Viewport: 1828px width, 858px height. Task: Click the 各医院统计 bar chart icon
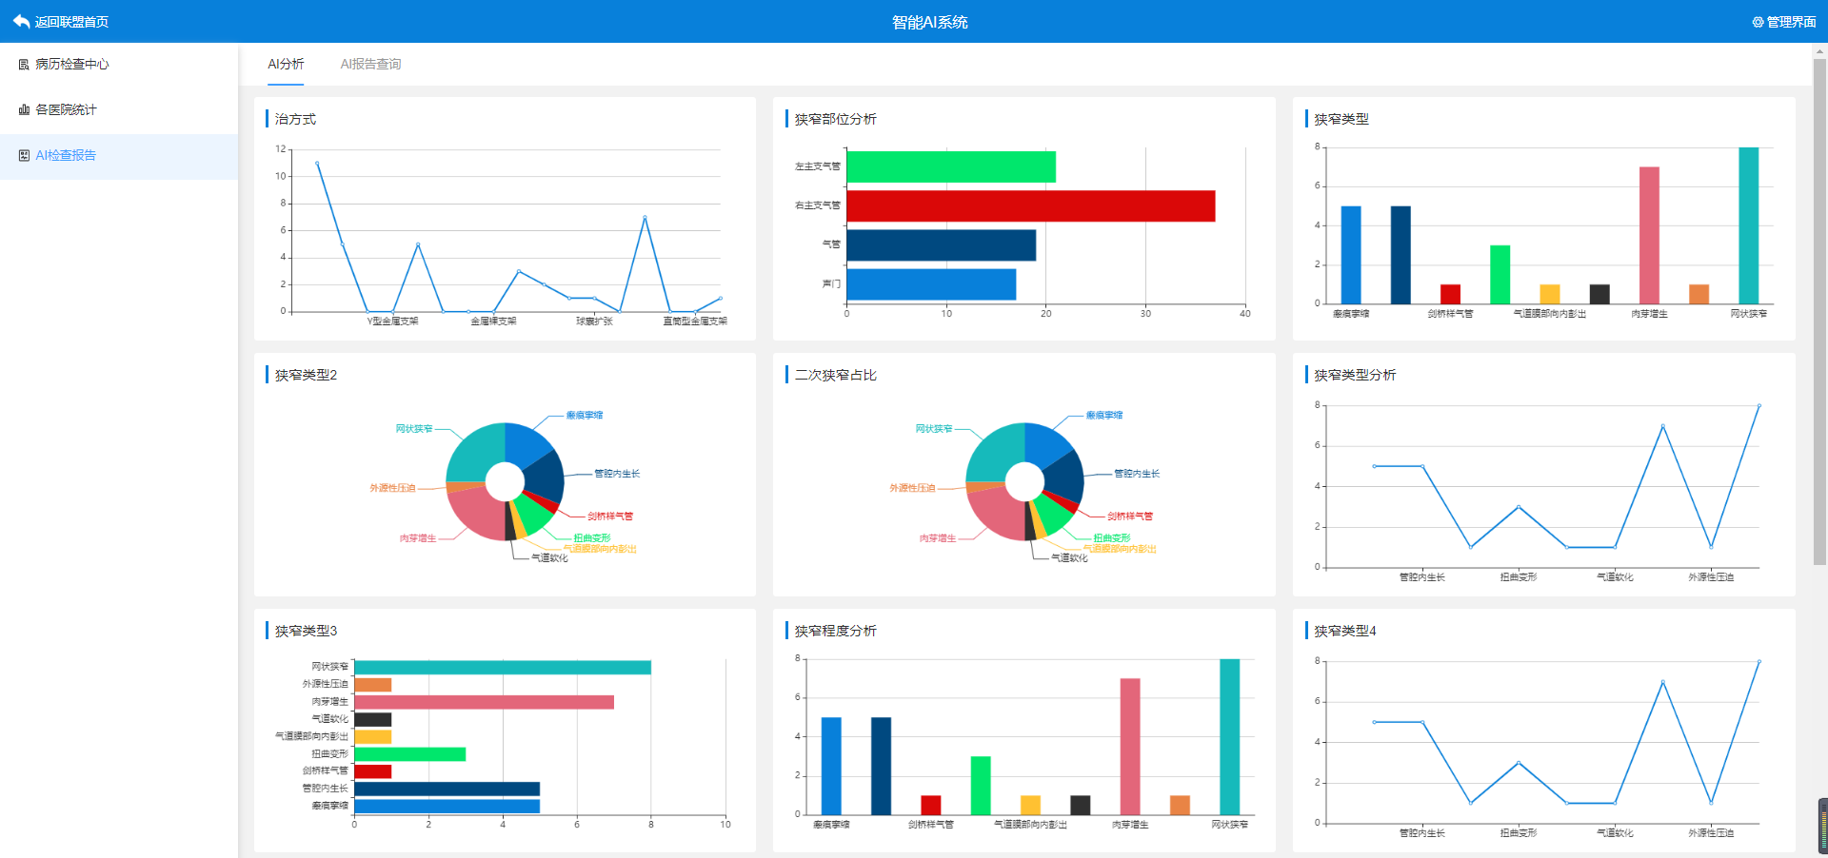(24, 110)
